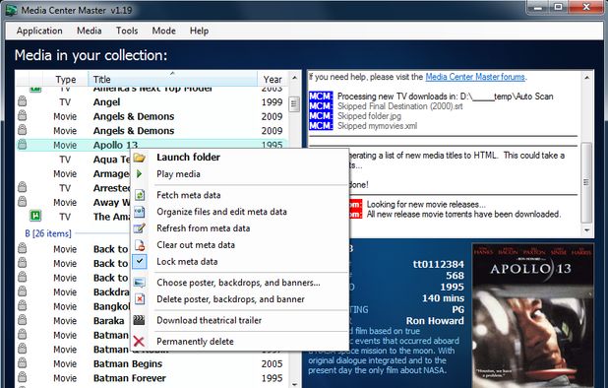Screen dimensions: 608x388
Task: Select the Batman Begins row
Action: pos(152,363)
